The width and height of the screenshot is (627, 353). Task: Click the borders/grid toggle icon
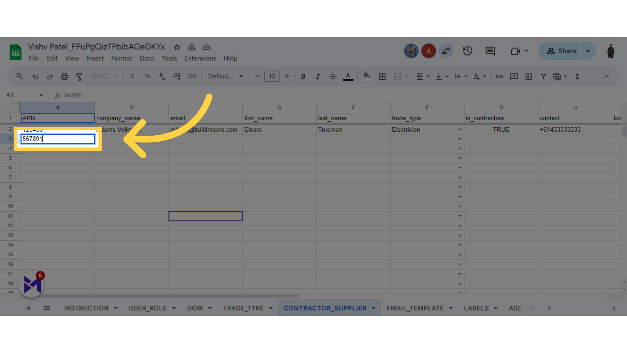pos(382,76)
